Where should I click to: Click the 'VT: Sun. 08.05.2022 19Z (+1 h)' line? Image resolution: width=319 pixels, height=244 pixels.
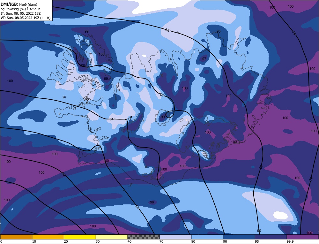pos(26,18)
